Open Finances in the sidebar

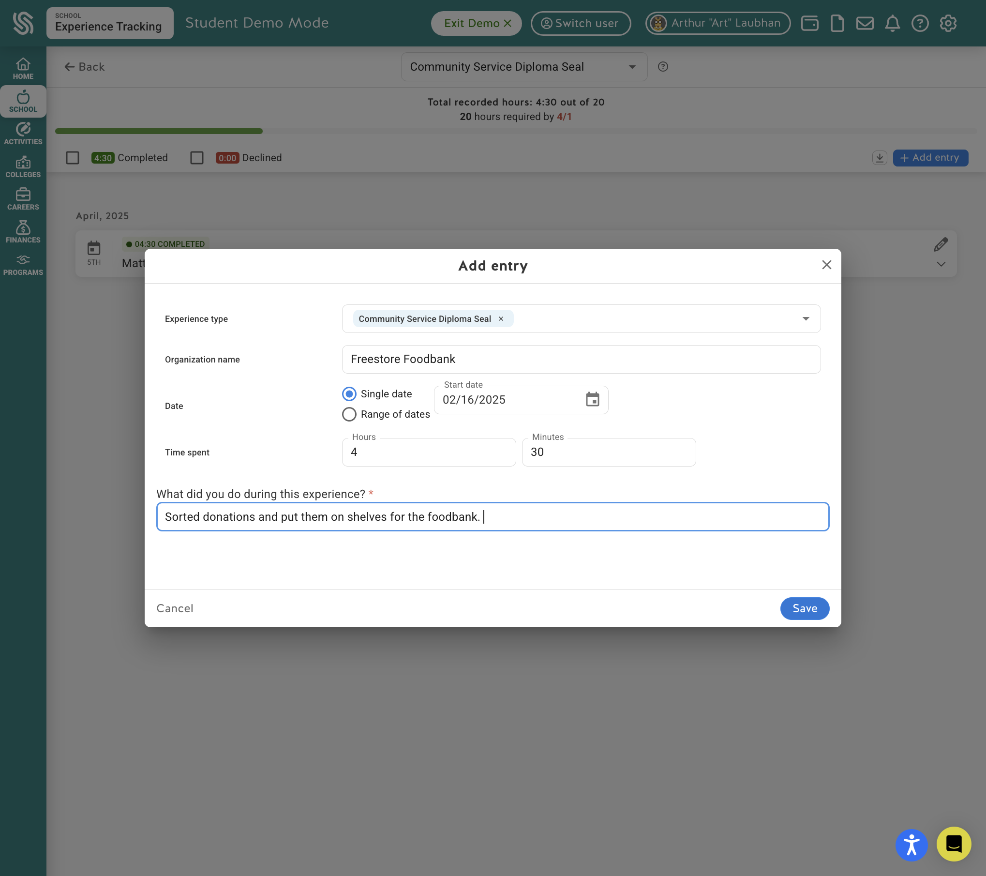(23, 232)
